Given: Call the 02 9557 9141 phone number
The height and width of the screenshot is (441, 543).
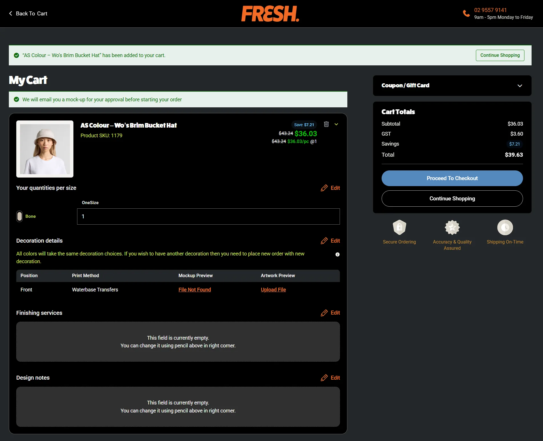Looking at the screenshot, I should [490, 10].
